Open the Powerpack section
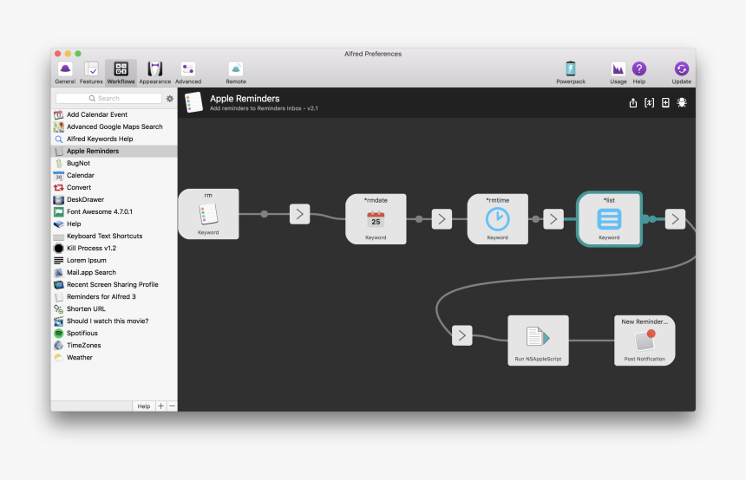The height and width of the screenshot is (480, 746). (570, 72)
